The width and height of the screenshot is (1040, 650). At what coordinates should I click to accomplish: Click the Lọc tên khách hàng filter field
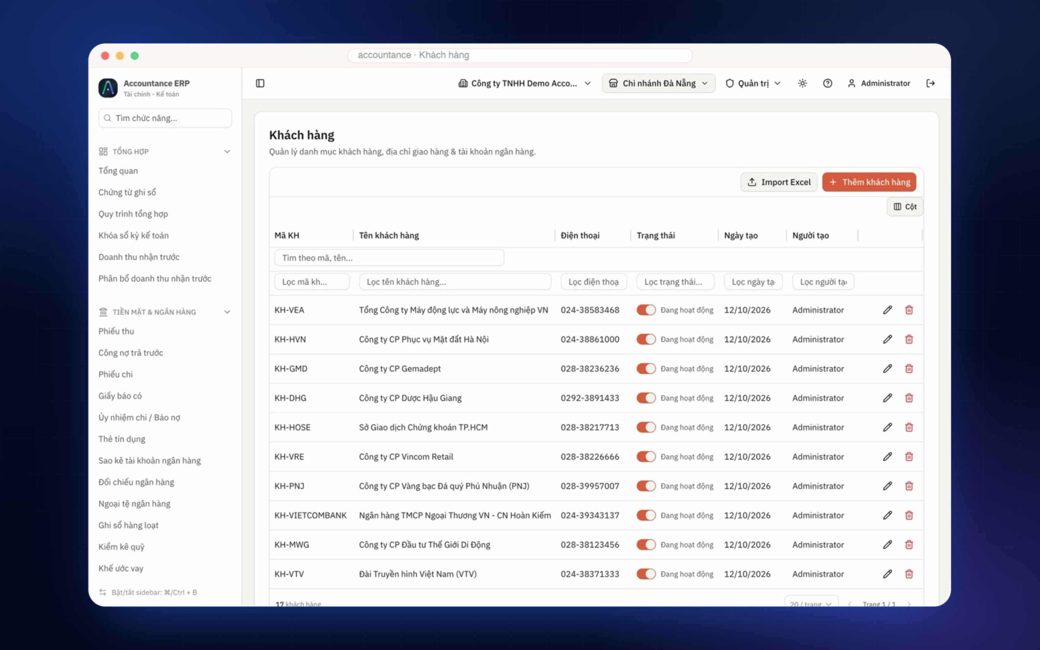pos(455,282)
